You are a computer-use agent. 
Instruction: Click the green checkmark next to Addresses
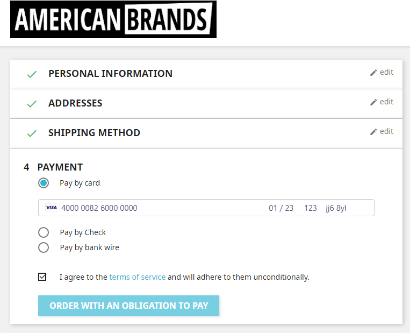(32, 104)
